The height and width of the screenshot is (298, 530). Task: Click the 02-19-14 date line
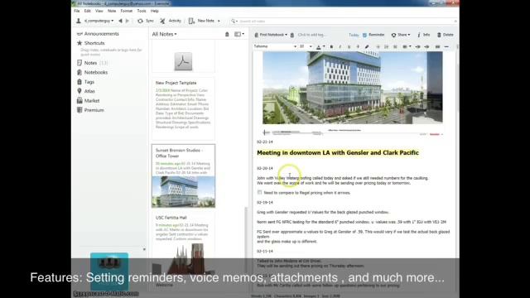(x=265, y=202)
